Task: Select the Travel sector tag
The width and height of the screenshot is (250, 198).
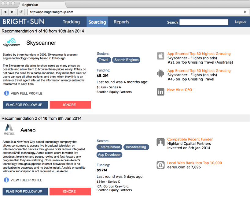Action: coord(104,60)
